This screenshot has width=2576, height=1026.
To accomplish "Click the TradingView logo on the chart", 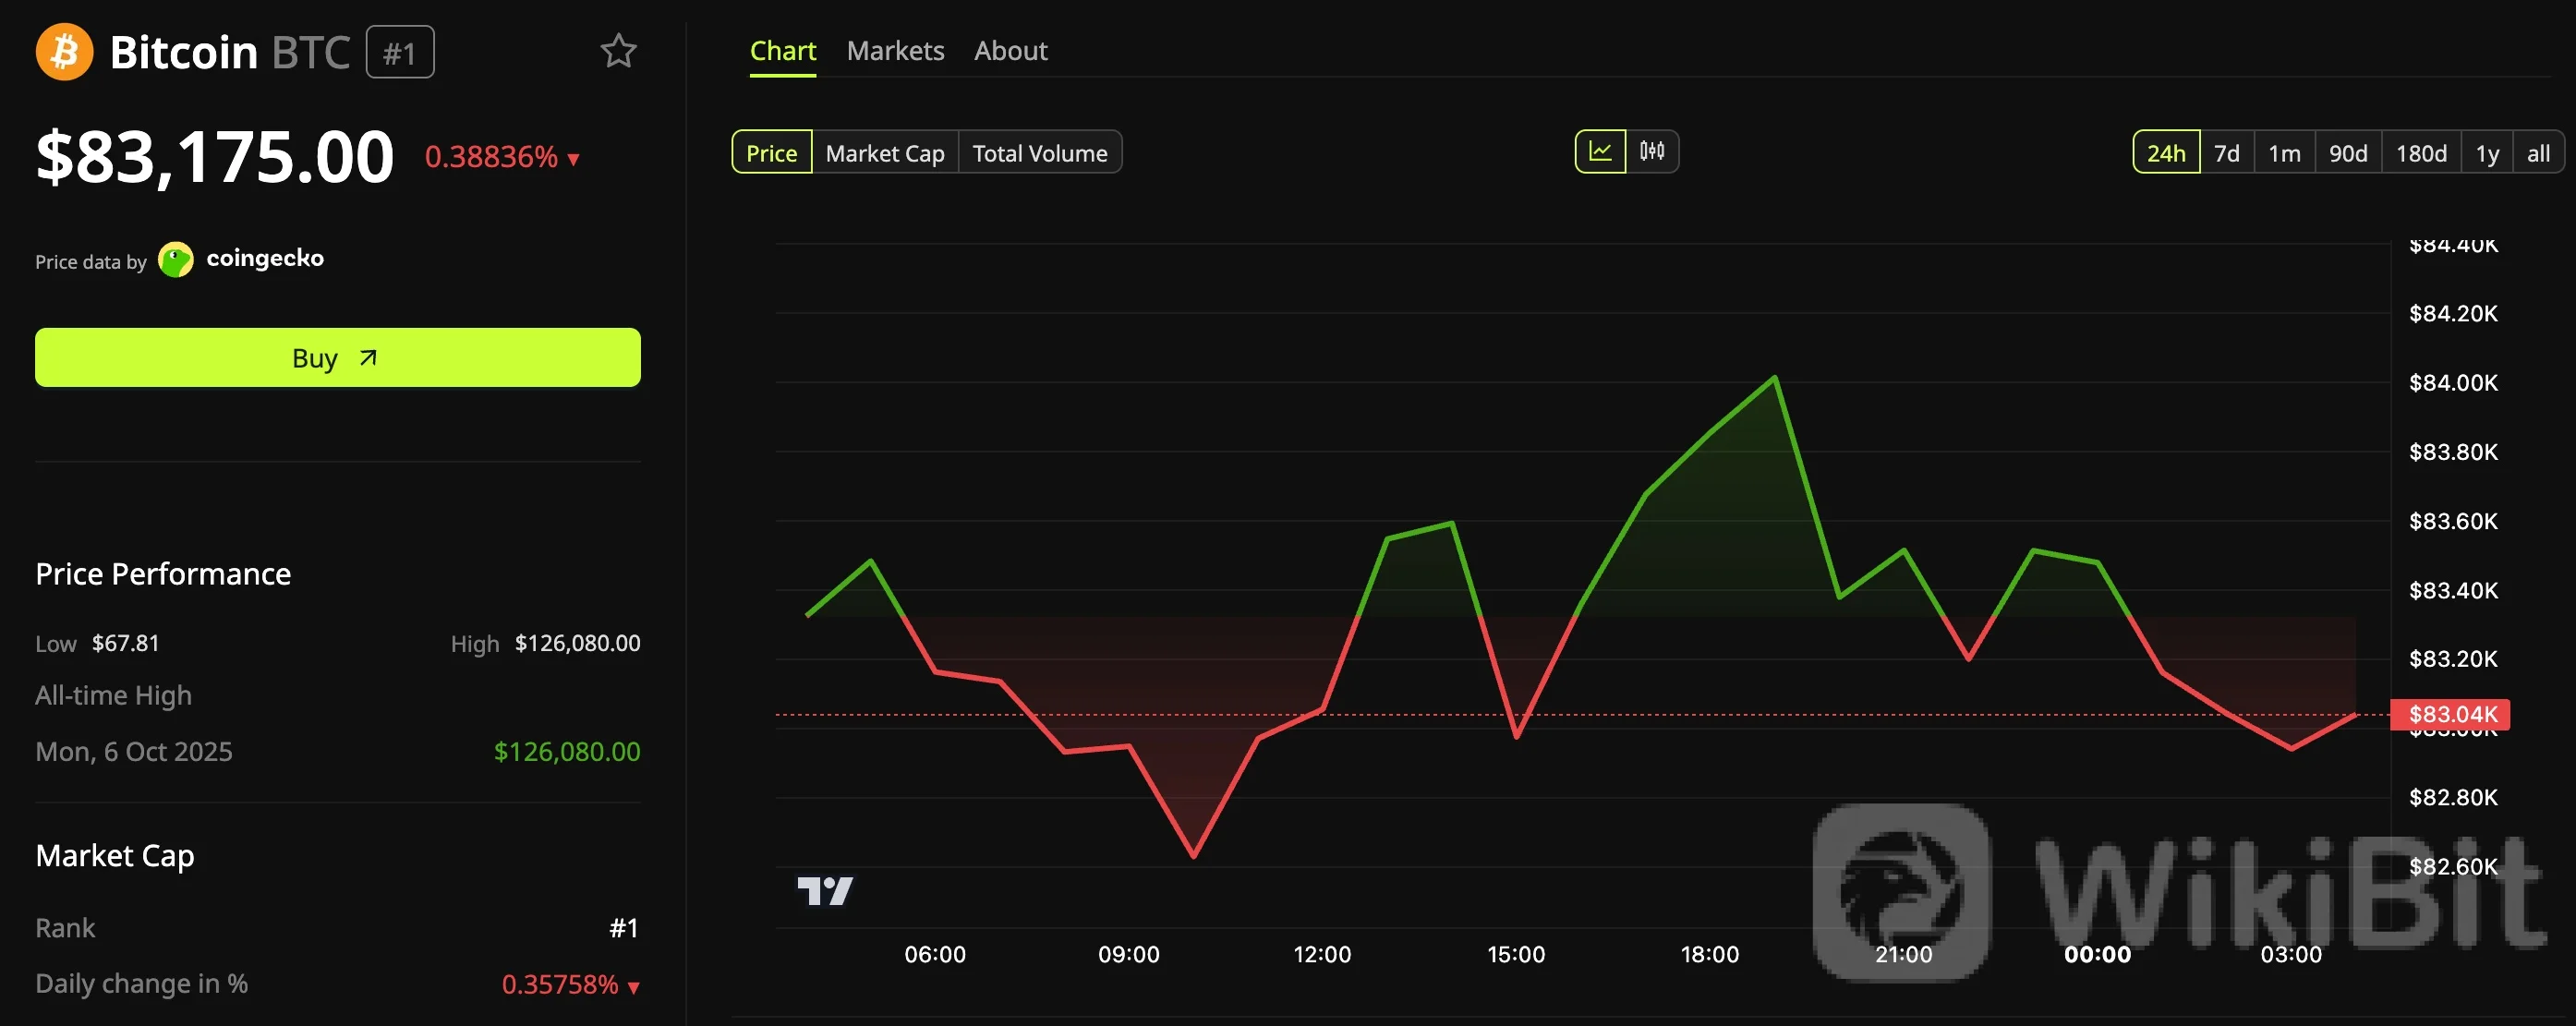I will coord(825,890).
